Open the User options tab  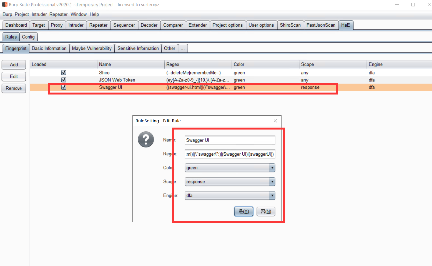coord(261,25)
